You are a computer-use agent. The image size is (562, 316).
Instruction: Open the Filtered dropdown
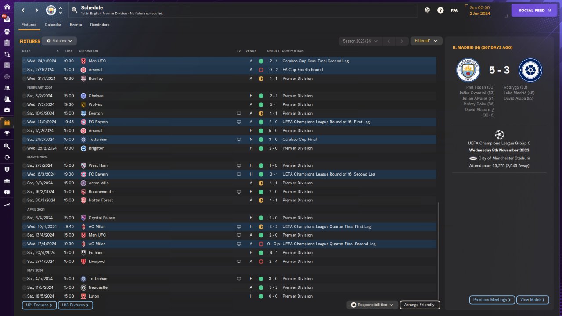coord(426,41)
